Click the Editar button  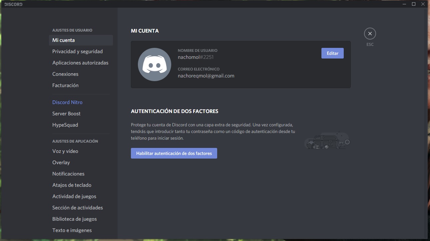[332, 53]
